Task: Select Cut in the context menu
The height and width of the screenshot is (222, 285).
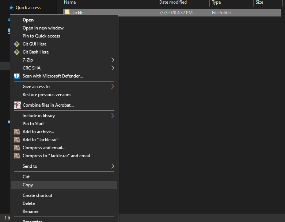Action: point(26,177)
